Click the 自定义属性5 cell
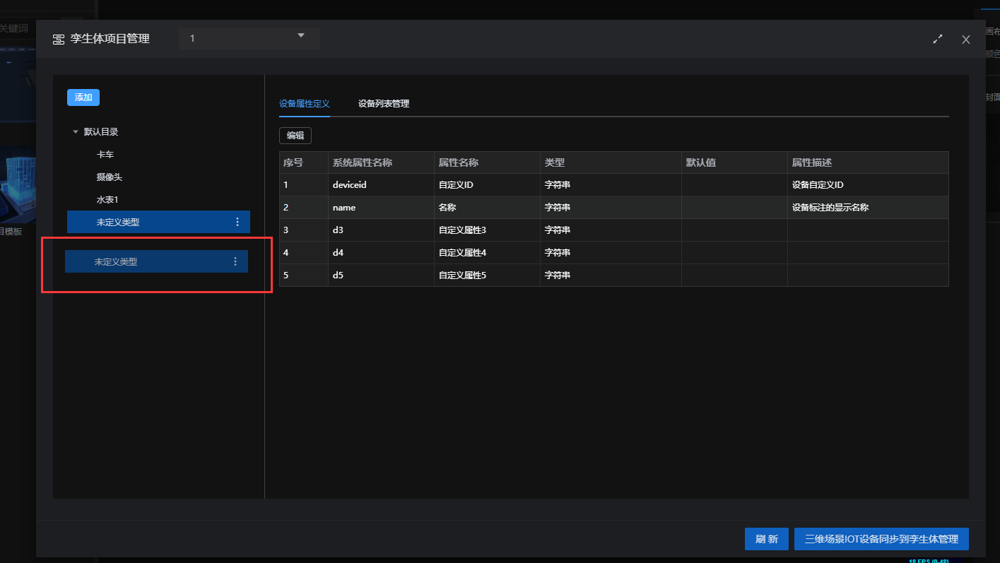The width and height of the screenshot is (1000, 563). [x=488, y=275]
